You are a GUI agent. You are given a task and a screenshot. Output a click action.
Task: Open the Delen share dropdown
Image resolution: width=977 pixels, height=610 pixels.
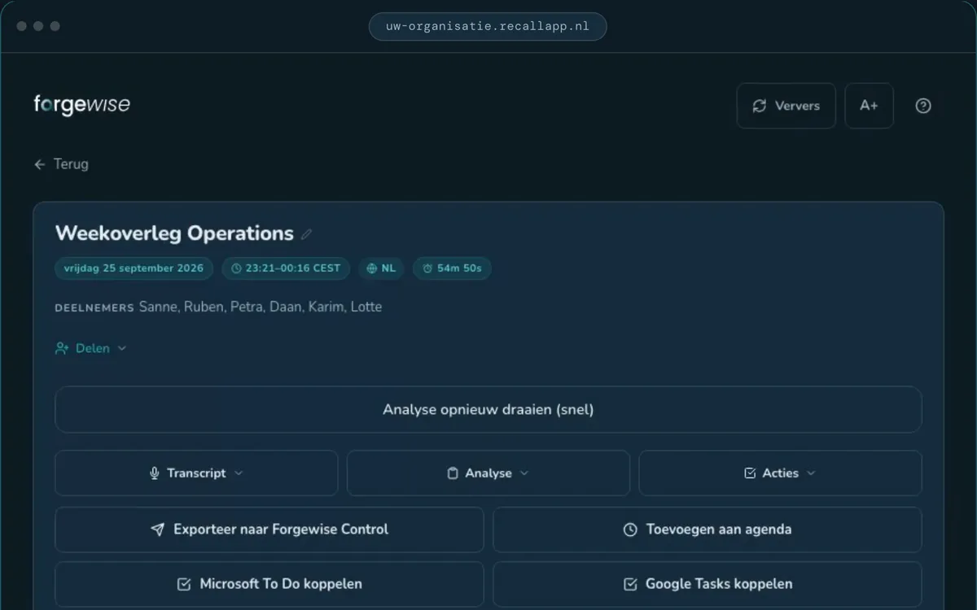coord(90,348)
